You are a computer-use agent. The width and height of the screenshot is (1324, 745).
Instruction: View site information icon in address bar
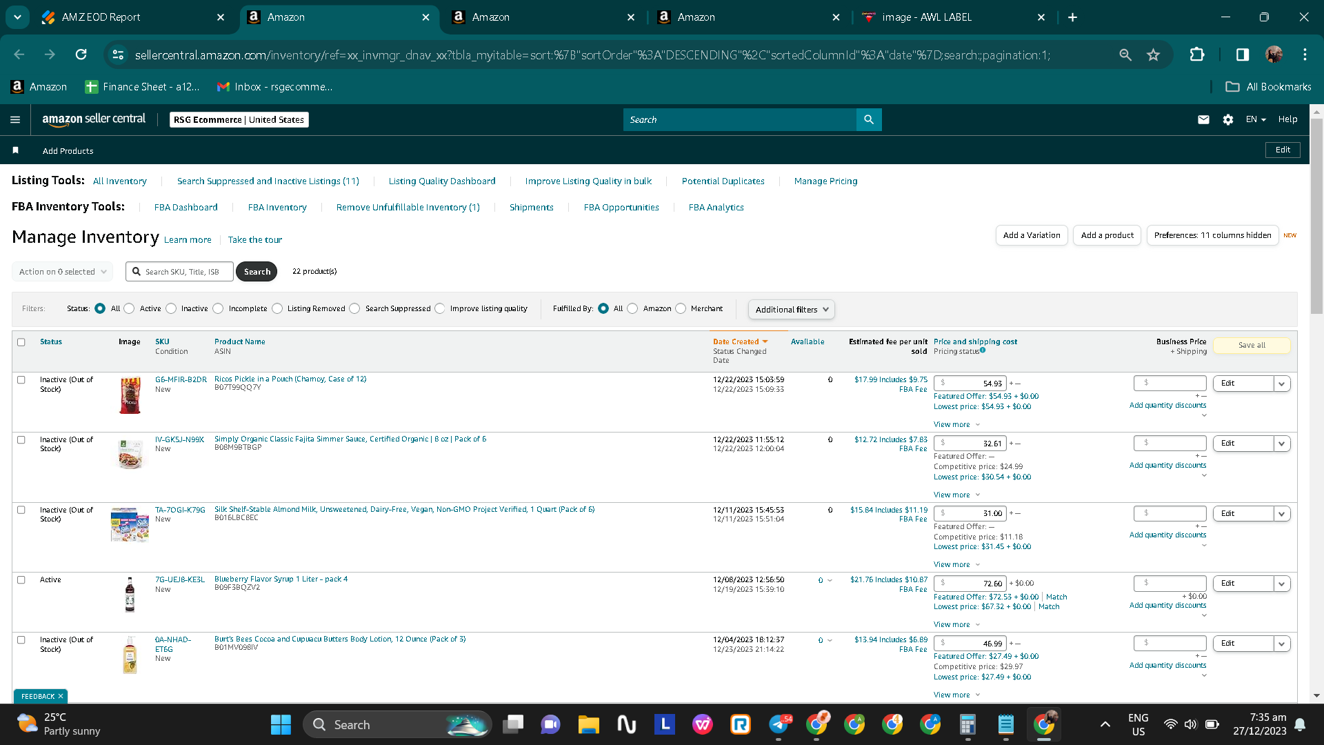[118, 54]
